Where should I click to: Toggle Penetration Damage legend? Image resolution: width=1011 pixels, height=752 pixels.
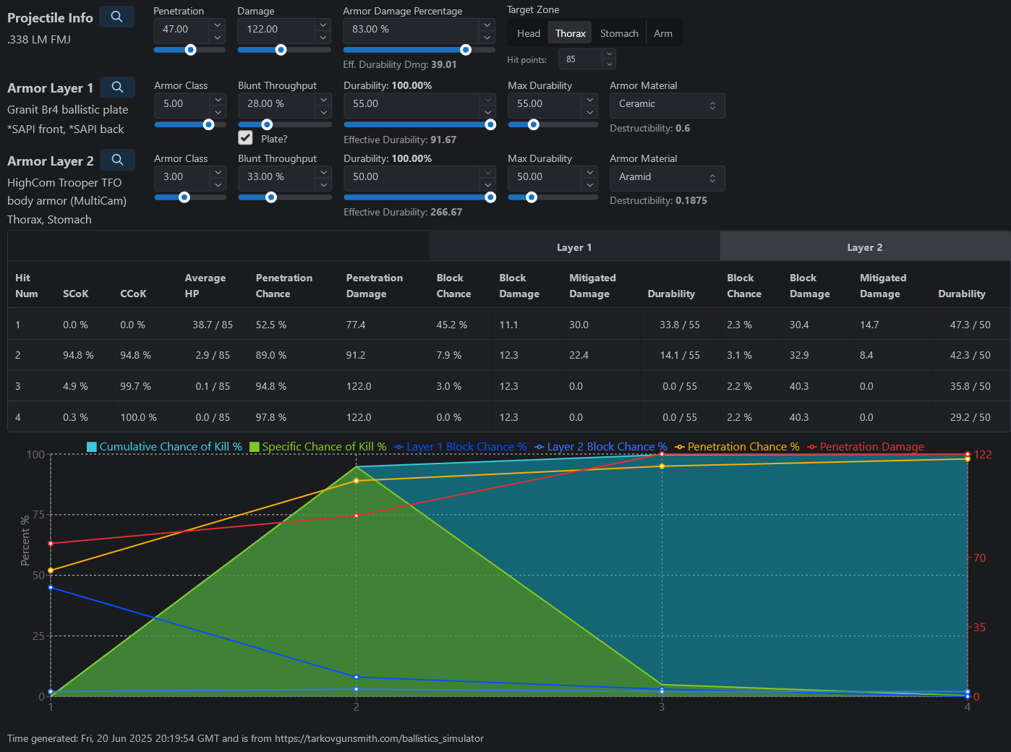866,447
